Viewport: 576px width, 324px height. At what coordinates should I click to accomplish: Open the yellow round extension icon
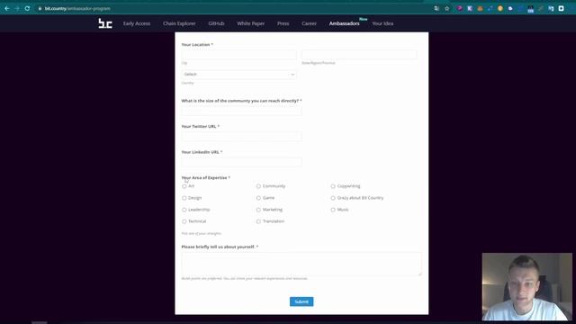[500, 8]
